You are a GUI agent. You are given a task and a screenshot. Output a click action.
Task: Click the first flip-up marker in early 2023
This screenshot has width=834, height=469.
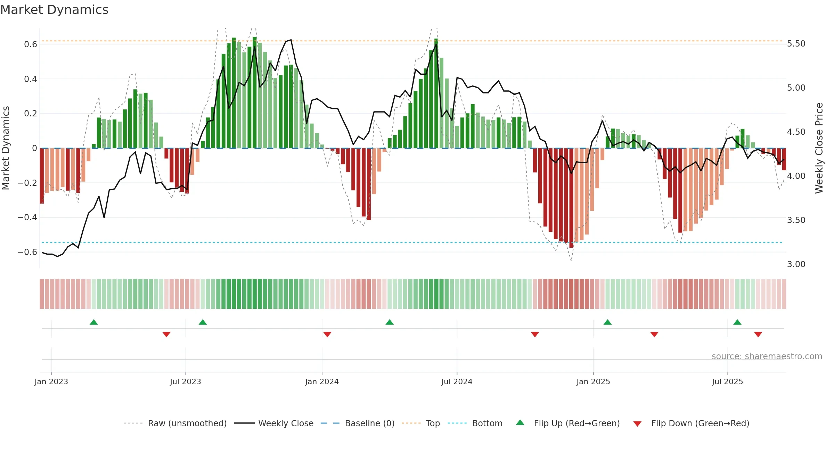[x=94, y=322]
